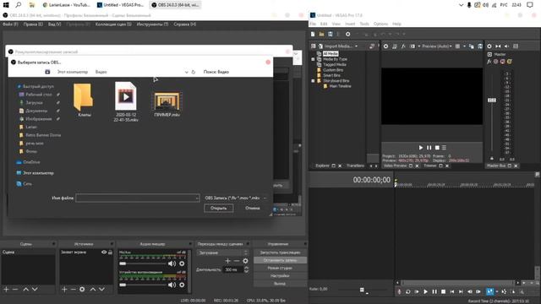Pause playback in VEGAS transport bar

tap(434, 291)
